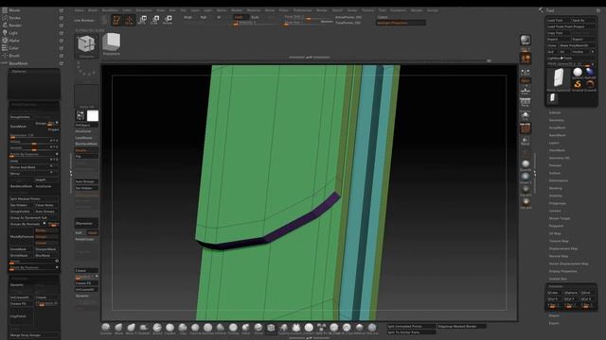Screen dimensions: 606x340
Task: Expand the Polygroups sub-palette
Action: tap(558, 203)
